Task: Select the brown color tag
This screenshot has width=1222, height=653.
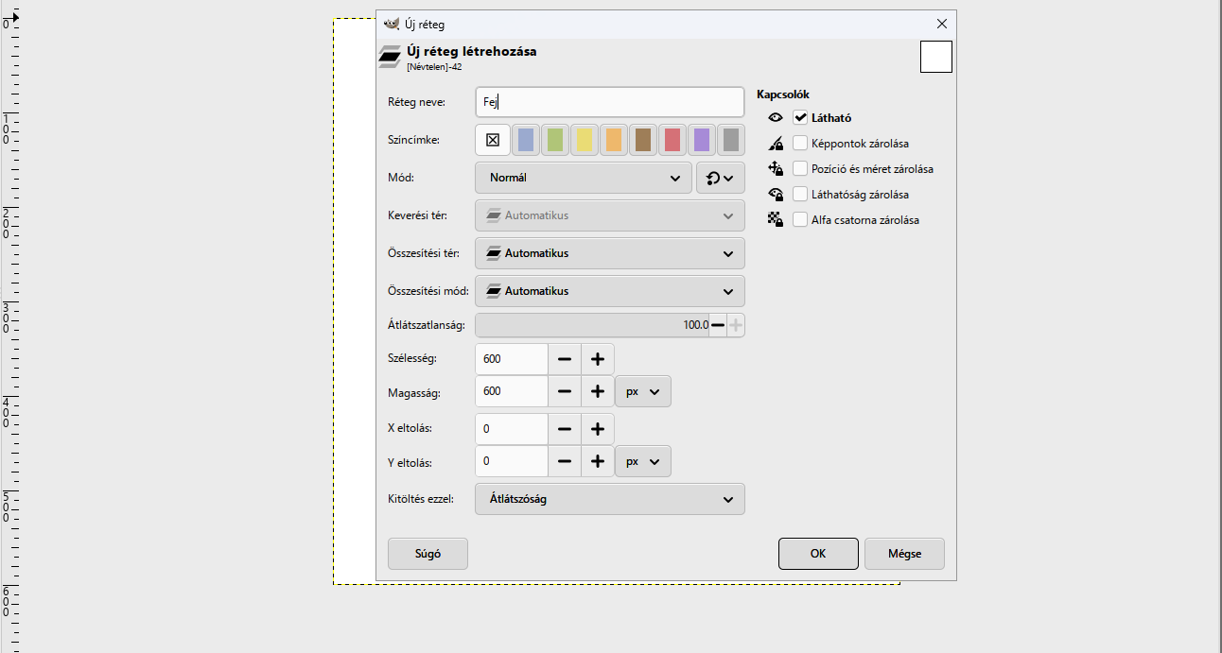Action: (x=643, y=140)
